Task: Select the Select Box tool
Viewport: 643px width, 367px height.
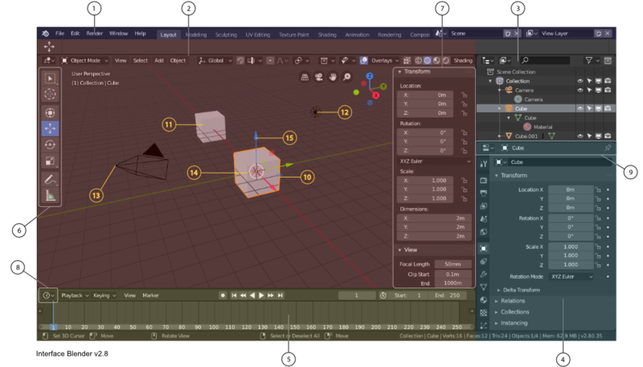Action: 50,78
